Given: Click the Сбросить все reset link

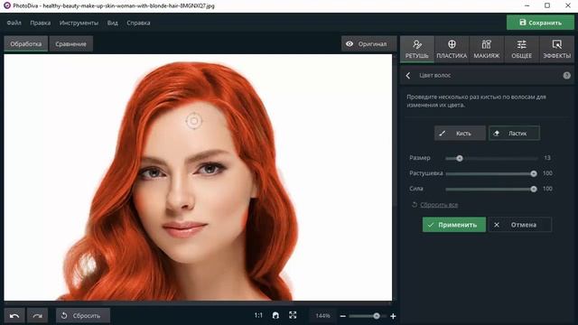Looking at the screenshot, I should click(439, 205).
